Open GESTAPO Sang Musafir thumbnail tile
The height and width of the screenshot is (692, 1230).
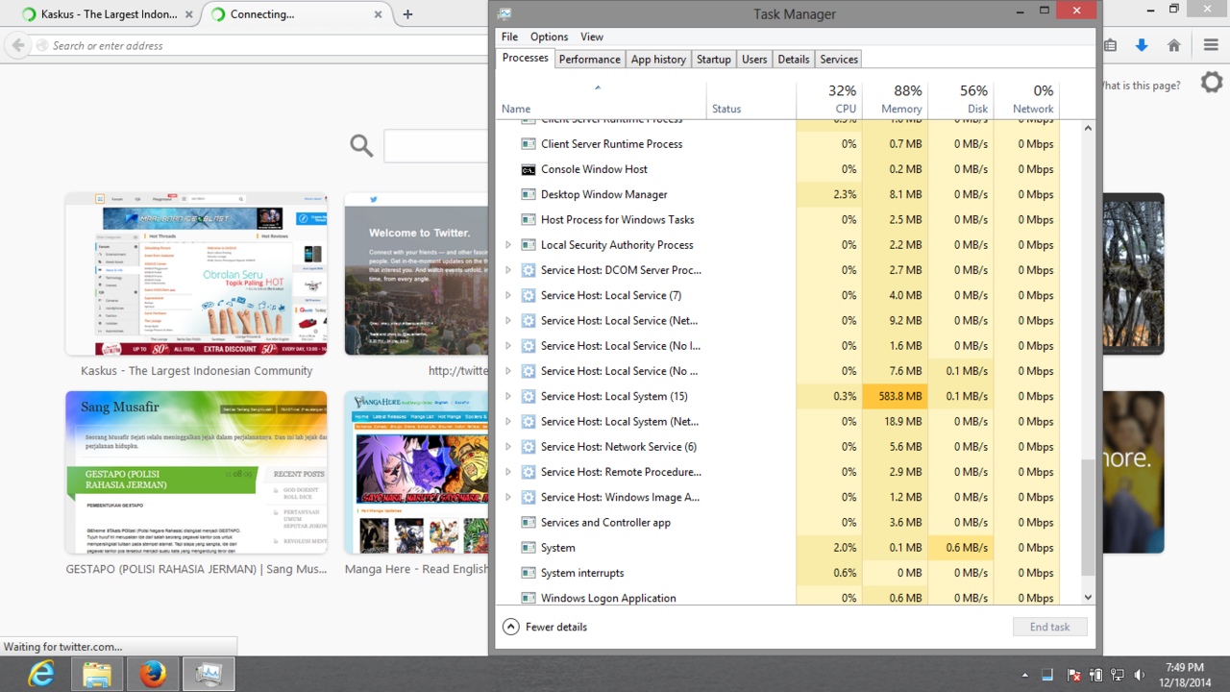[196, 472]
